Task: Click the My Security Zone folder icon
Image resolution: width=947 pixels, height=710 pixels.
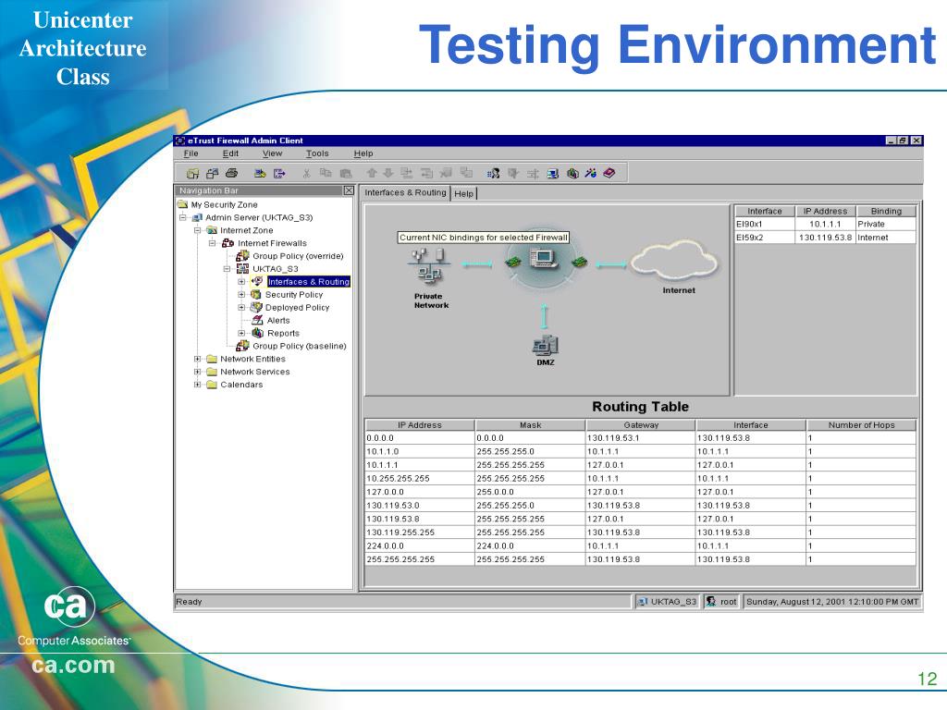Action: (x=182, y=204)
